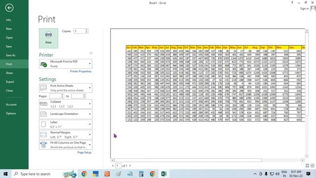
Task: Go back using the circled arrow
Action: point(9,8)
